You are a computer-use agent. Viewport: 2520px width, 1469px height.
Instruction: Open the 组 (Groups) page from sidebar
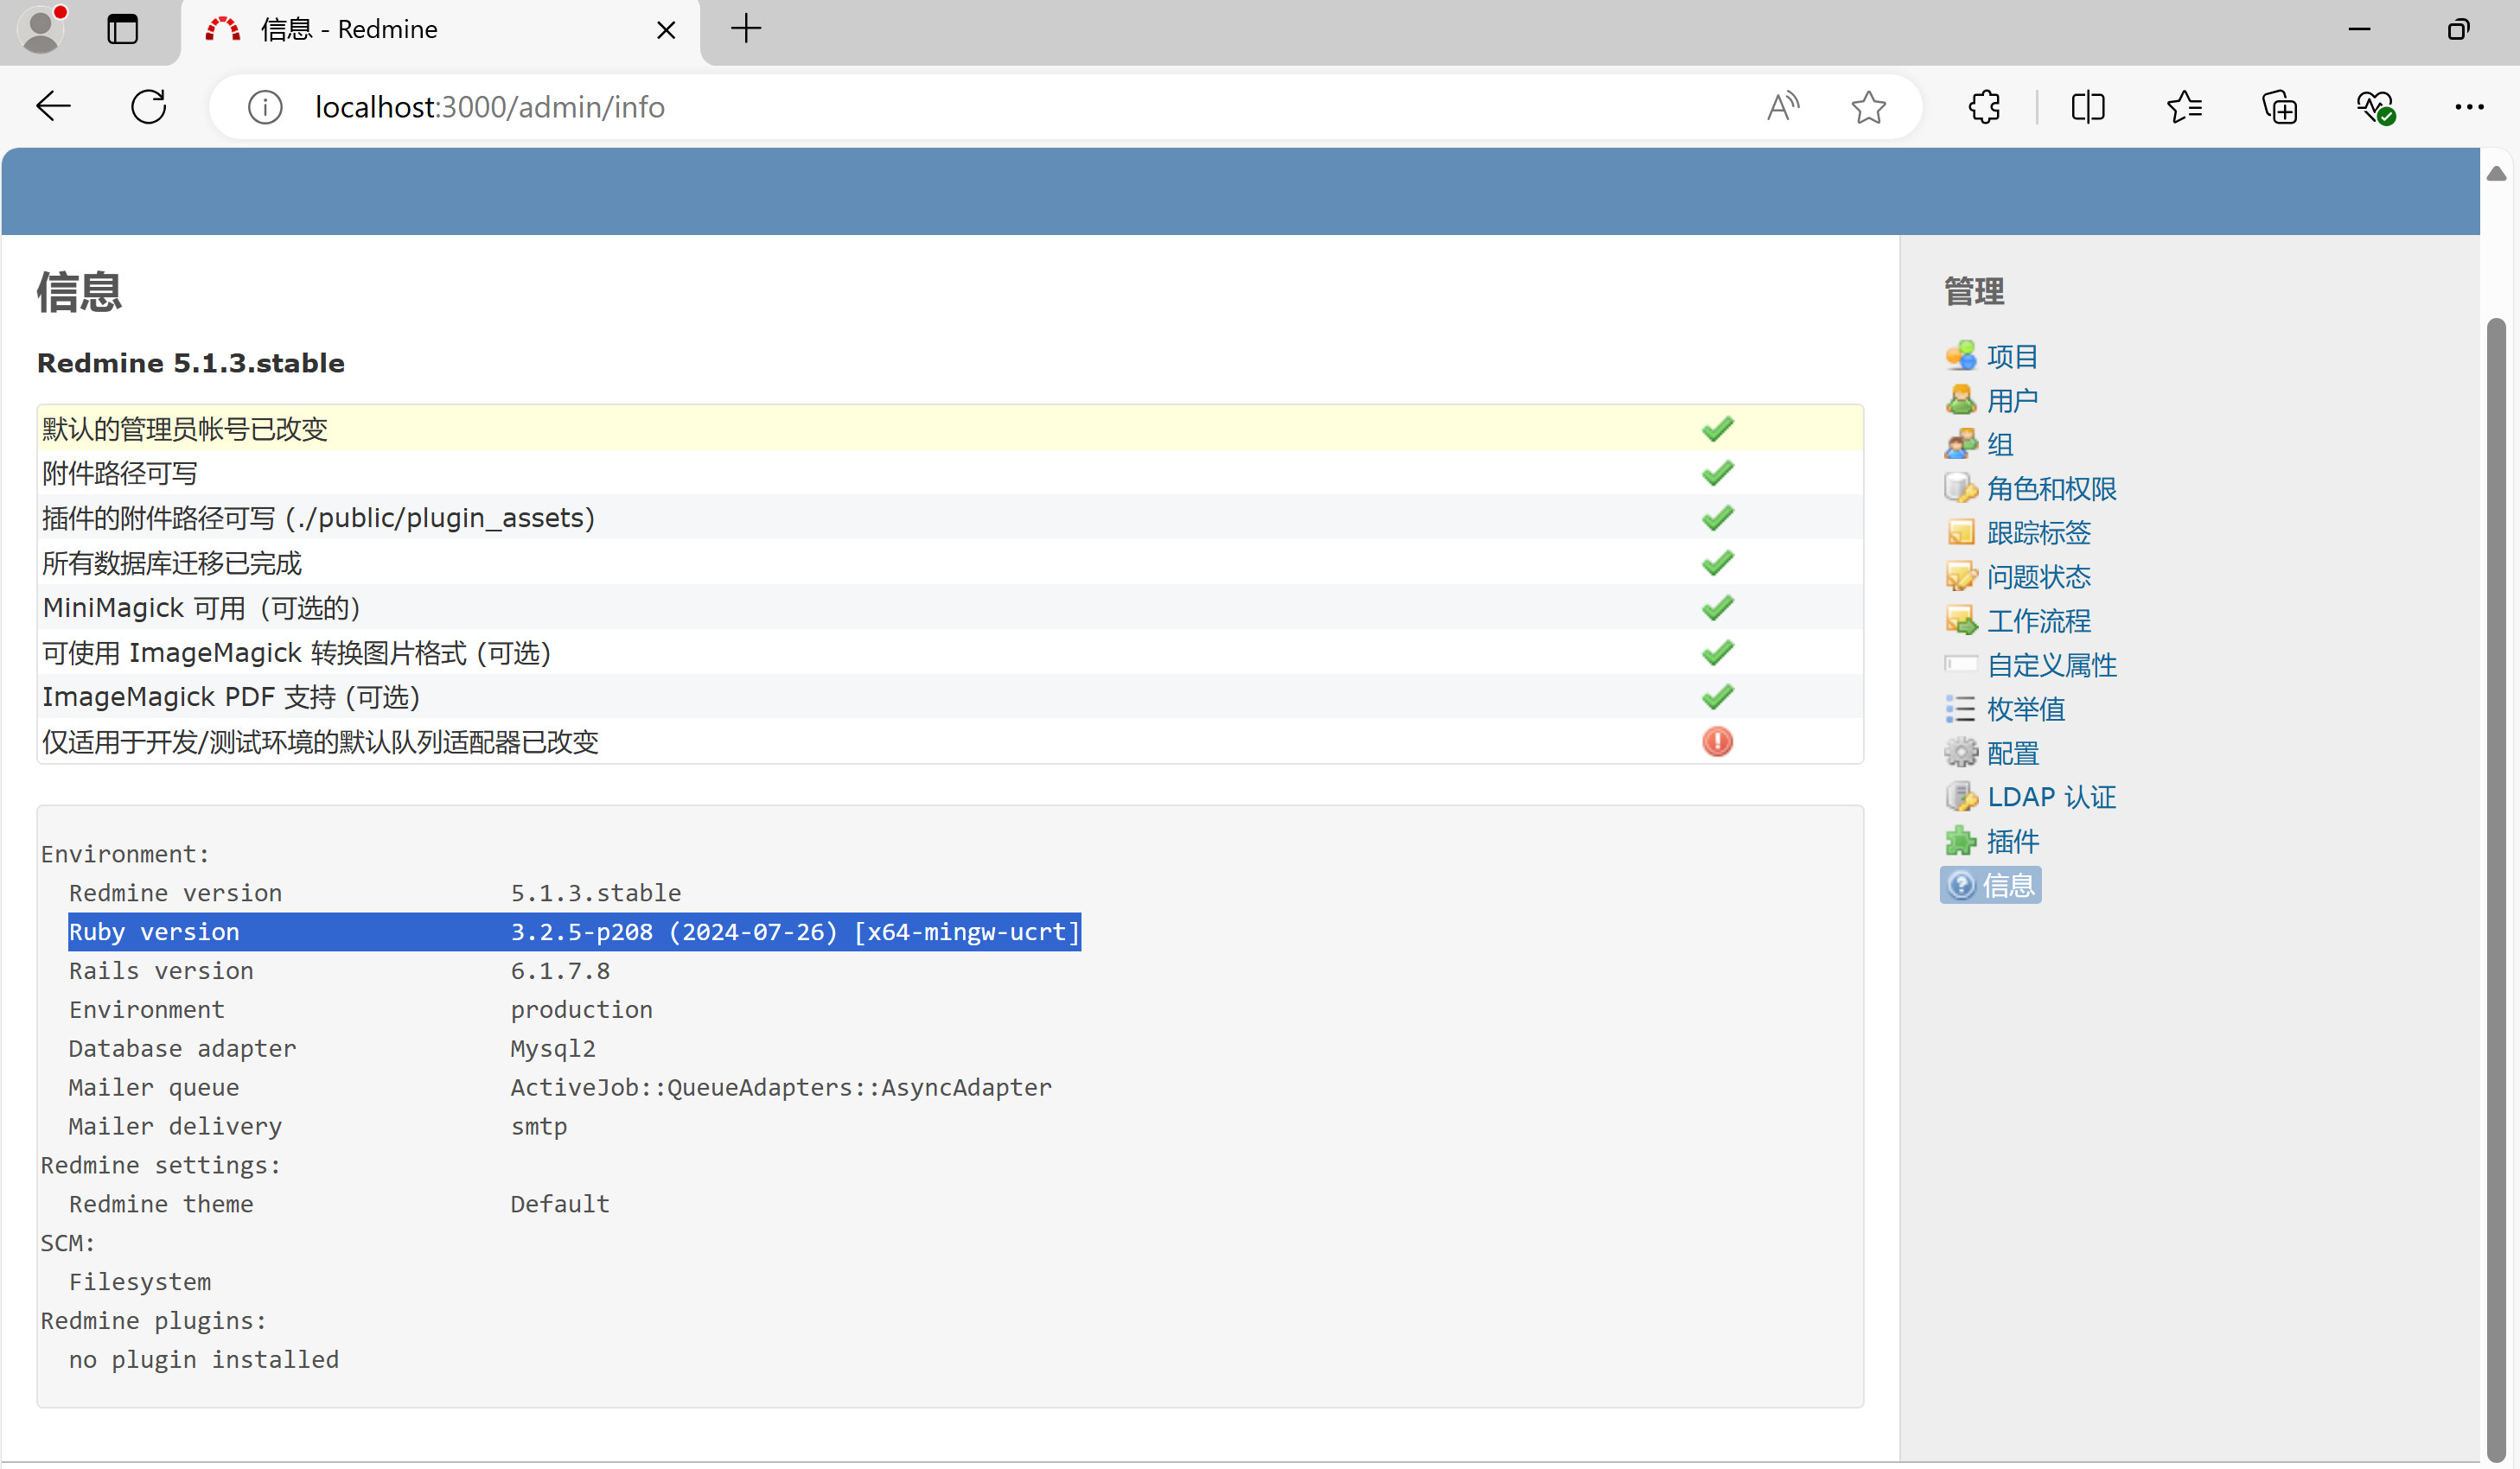2000,443
